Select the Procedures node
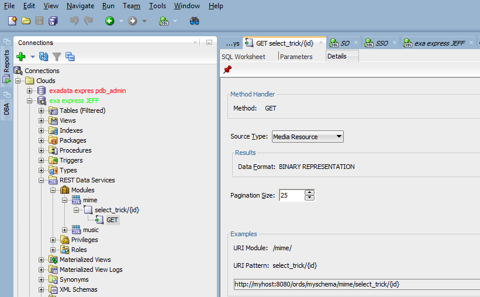The width and height of the screenshot is (480, 297). (75, 150)
